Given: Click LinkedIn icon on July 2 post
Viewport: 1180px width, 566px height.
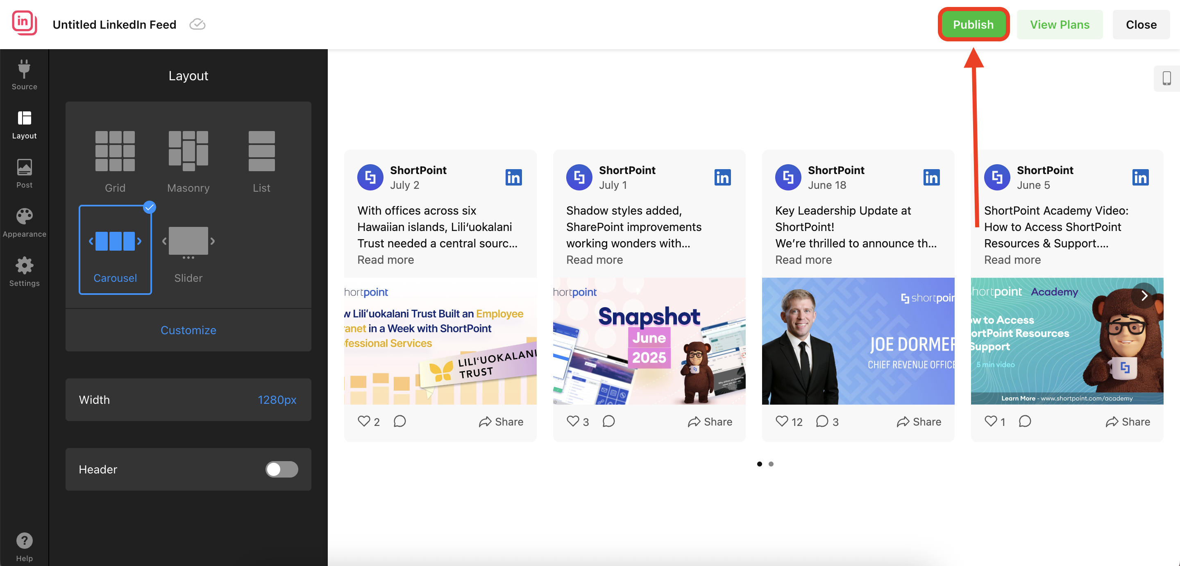Looking at the screenshot, I should 513,178.
